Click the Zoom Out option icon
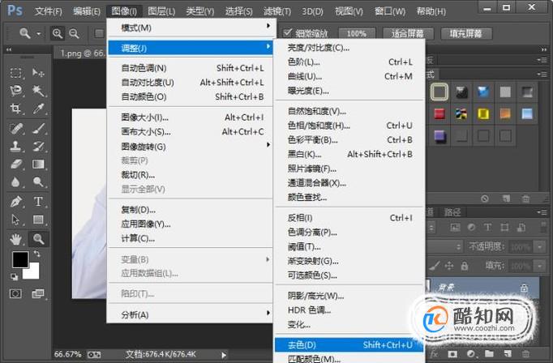 (74, 33)
